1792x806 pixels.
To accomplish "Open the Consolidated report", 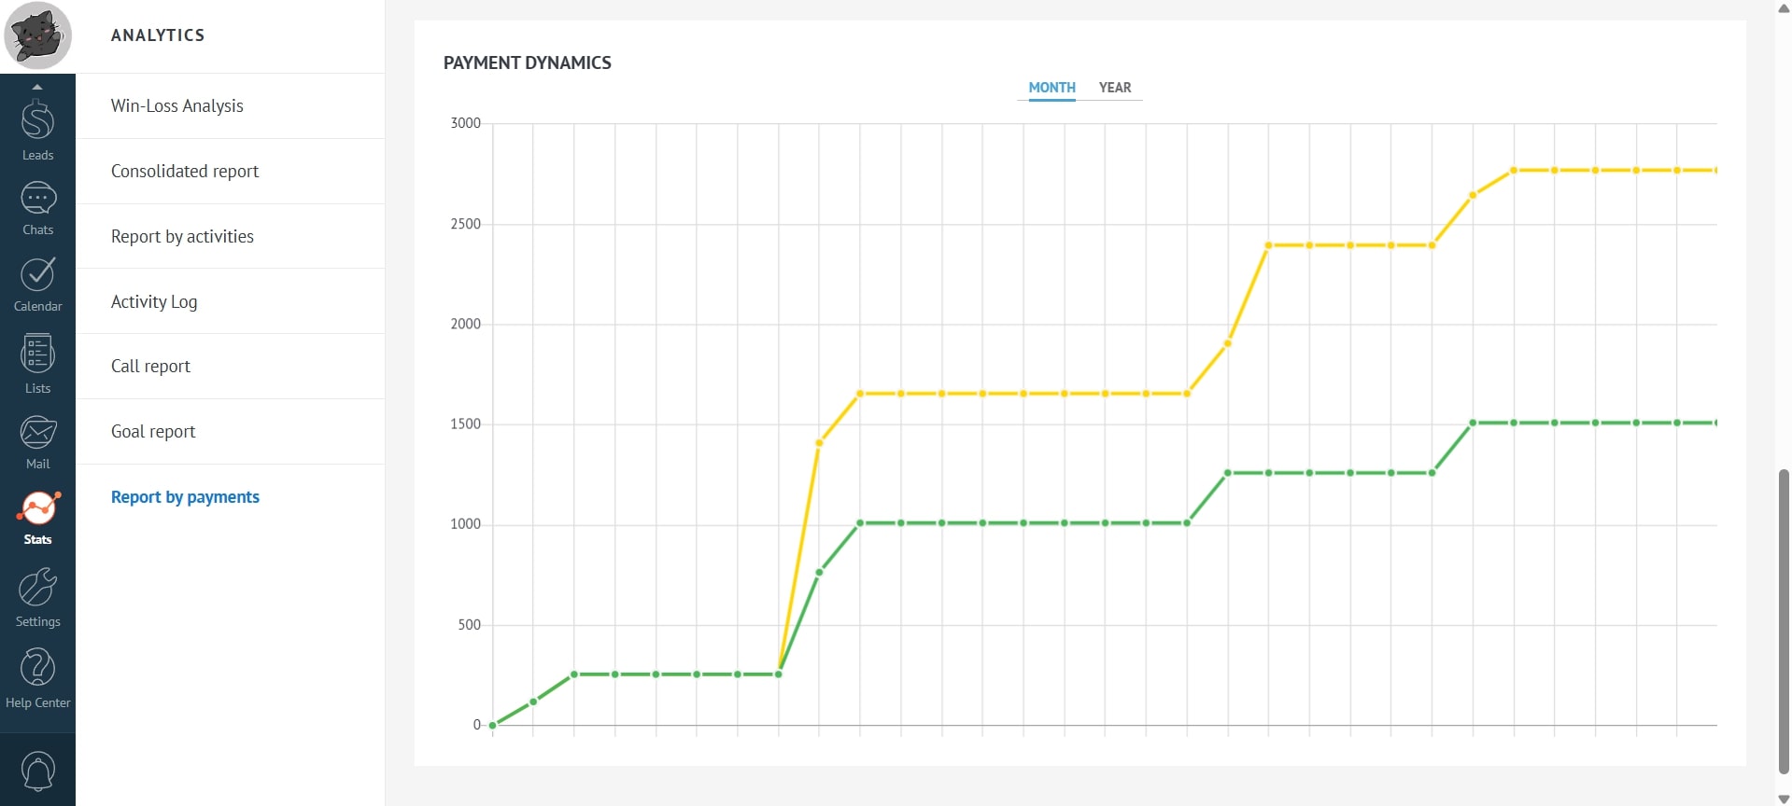I will tap(184, 172).
